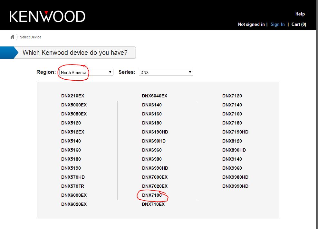The width and height of the screenshot is (318, 229).
Task: Choose the DNX512EX model
Action: pyautogui.click(x=72, y=132)
